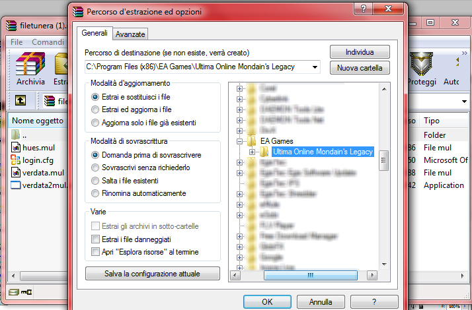Screen dimensions: 472x310
Task: Click the folder tree horizontal scrollbar thumb
Action: click(310, 275)
